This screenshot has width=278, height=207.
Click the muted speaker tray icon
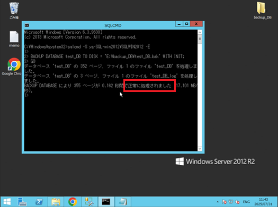pos(237,202)
